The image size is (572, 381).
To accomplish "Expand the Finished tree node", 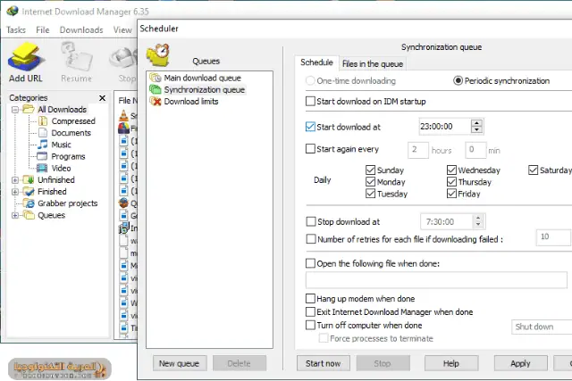I will click(x=15, y=192).
